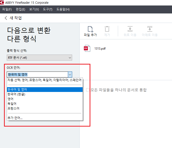The height and width of the screenshot is (148, 172).
Task: Click the 제거 trash icon
Action: coord(107,29)
